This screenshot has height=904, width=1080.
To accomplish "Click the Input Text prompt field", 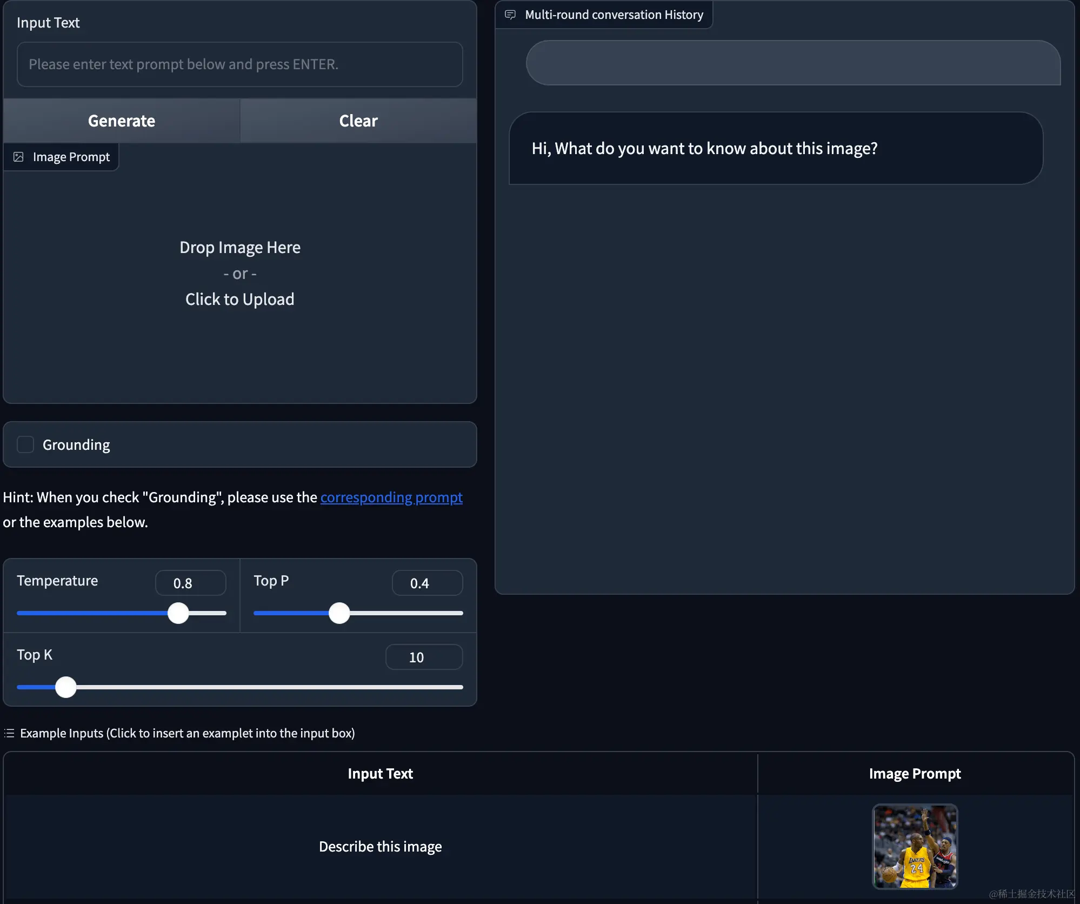I will pyautogui.click(x=239, y=64).
